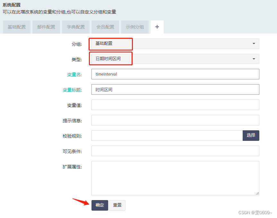
Task: Click the 提示信息 input field
Action: point(175,120)
